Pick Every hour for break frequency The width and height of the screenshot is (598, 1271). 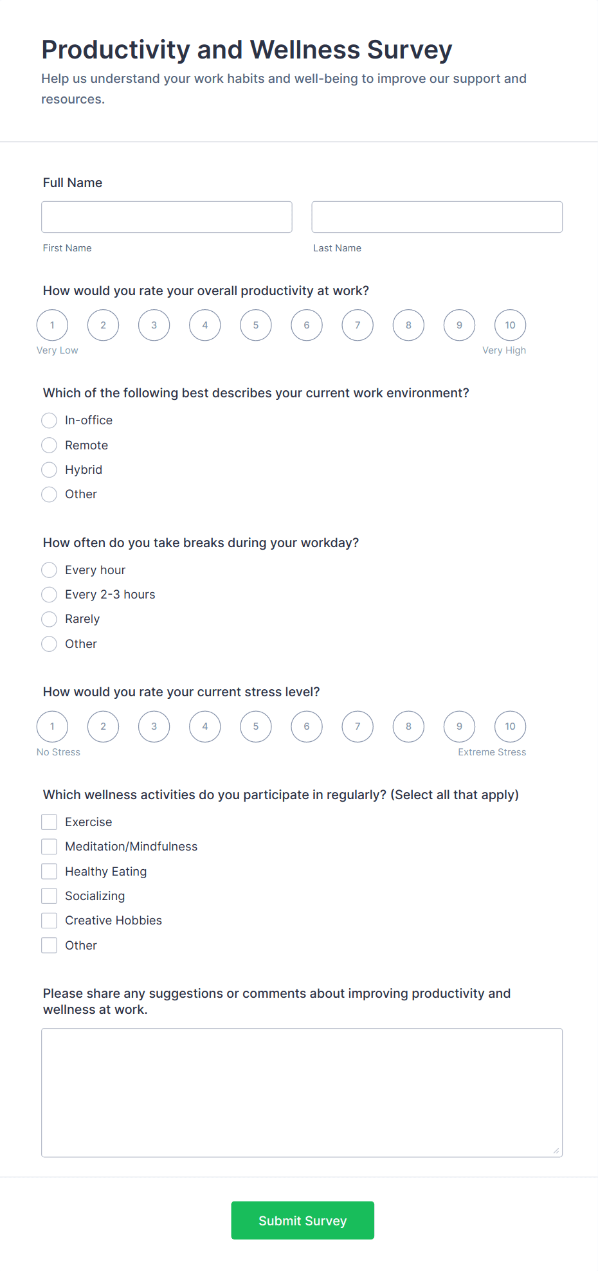pyautogui.click(x=49, y=570)
